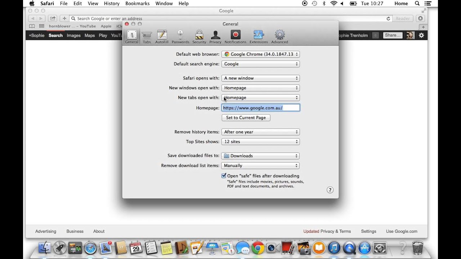Toggle Open safe files after downloading checkbox
This screenshot has width=461, height=259.
[x=224, y=176]
